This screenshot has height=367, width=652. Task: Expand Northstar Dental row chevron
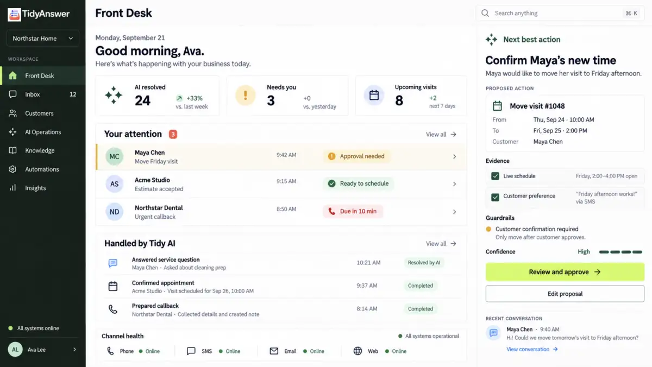pyautogui.click(x=455, y=212)
